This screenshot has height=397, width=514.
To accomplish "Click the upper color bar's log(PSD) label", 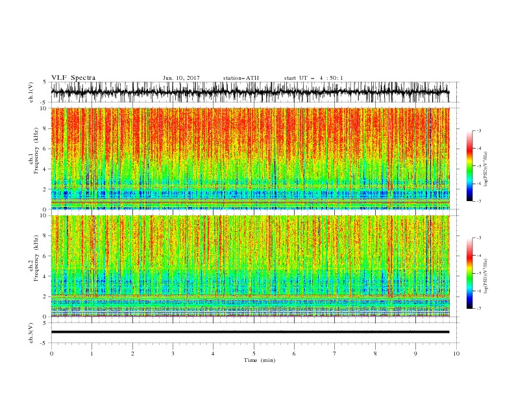I will click(485, 169).
